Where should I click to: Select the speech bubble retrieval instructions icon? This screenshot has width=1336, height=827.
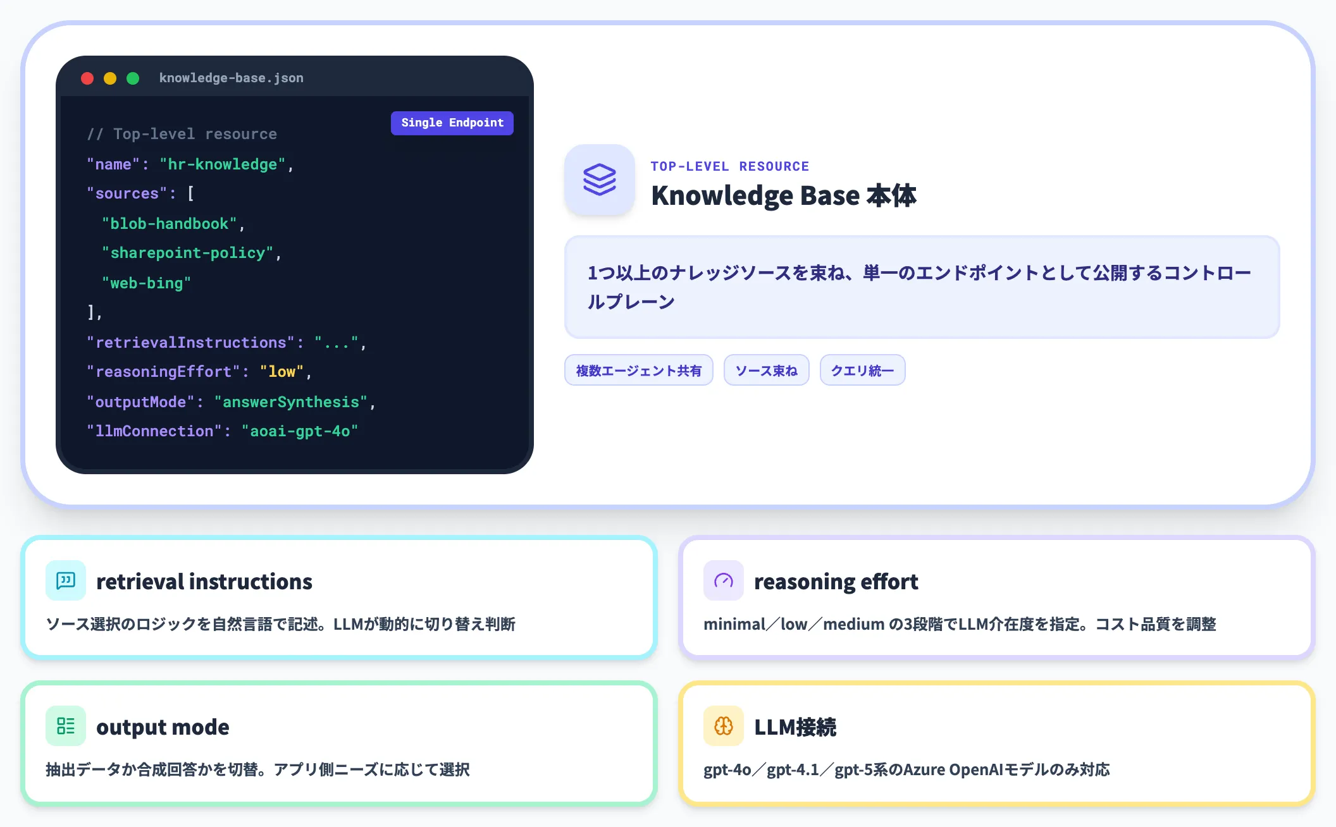point(65,580)
